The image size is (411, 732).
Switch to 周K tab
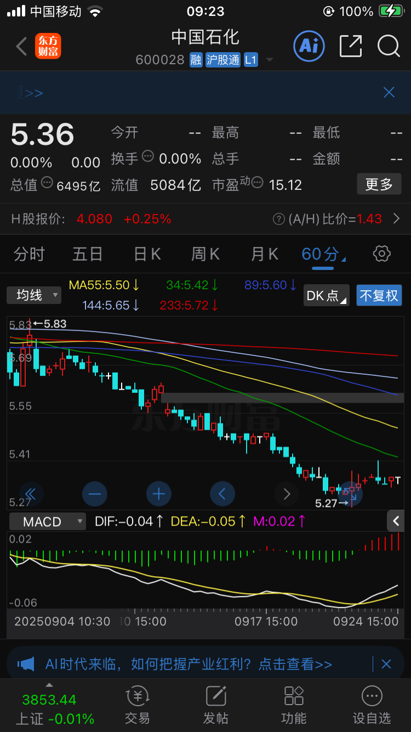click(x=206, y=254)
